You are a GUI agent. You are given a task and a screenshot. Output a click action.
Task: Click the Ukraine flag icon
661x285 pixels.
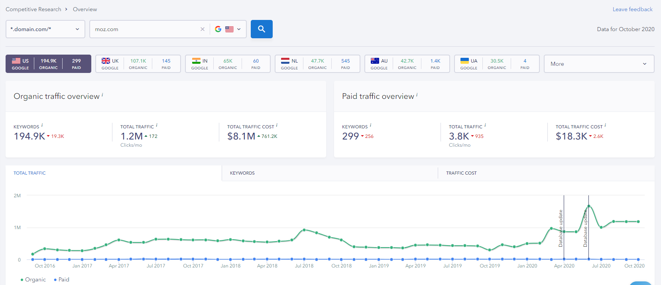coord(464,61)
